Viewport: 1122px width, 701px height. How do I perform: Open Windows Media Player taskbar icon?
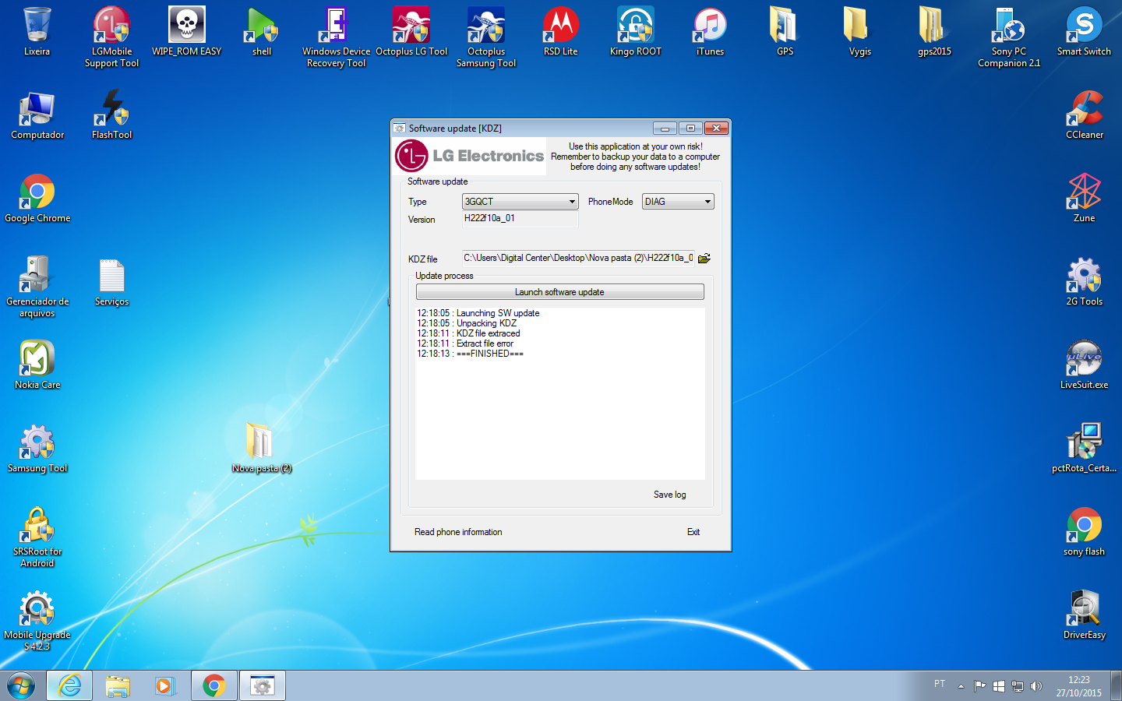(x=164, y=685)
